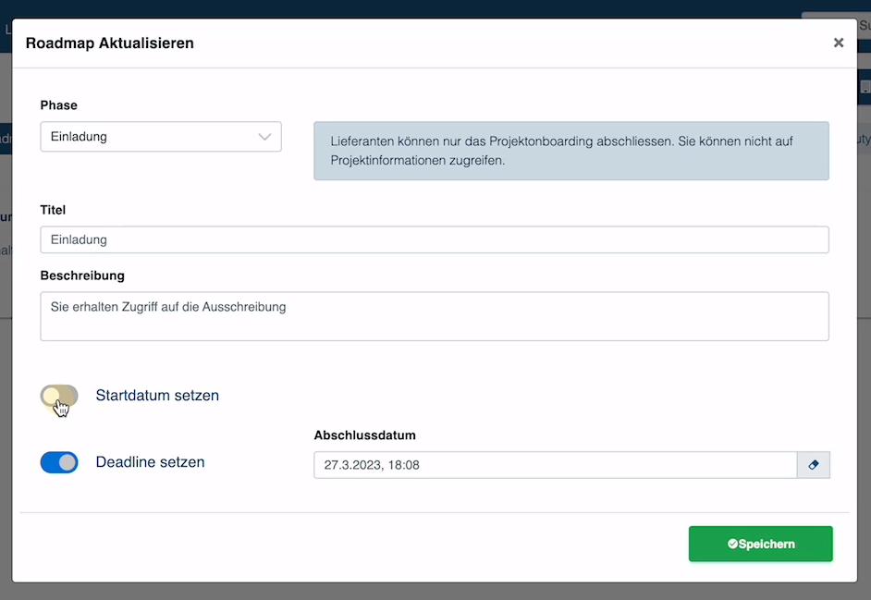Focus the Titel input field
Screen dimensions: 871x600
point(435,239)
